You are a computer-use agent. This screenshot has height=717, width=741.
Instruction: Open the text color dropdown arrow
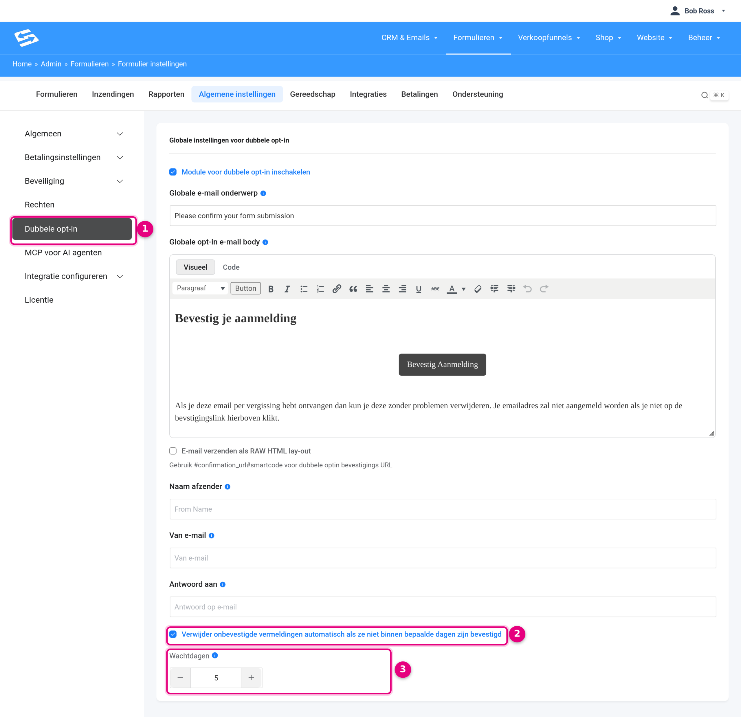[463, 289]
